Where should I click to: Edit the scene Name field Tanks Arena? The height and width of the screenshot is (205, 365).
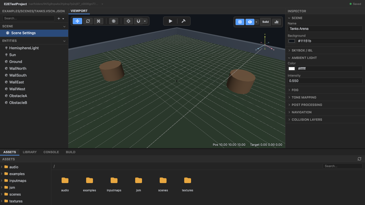325,29
